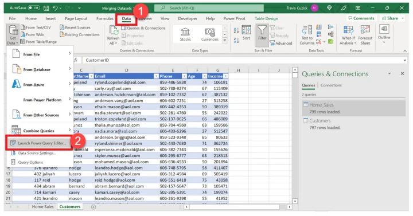This screenshot has height=216, width=413.
Task: Select the Home_Sales query
Action: point(353,108)
